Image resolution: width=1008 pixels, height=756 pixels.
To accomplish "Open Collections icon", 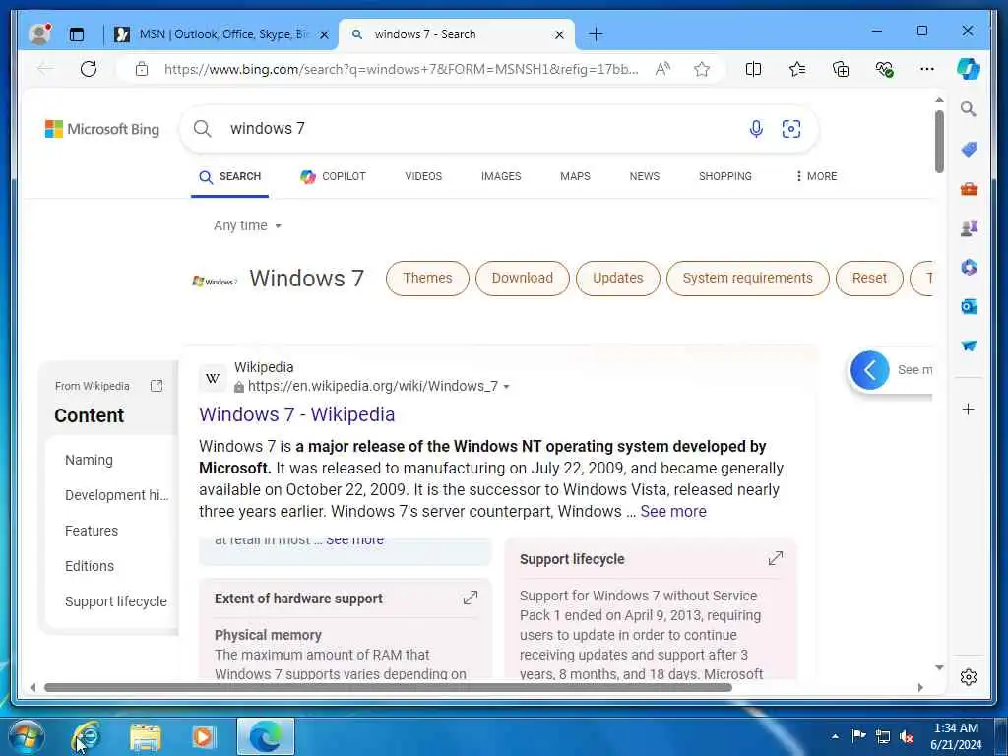I will (x=841, y=69).
